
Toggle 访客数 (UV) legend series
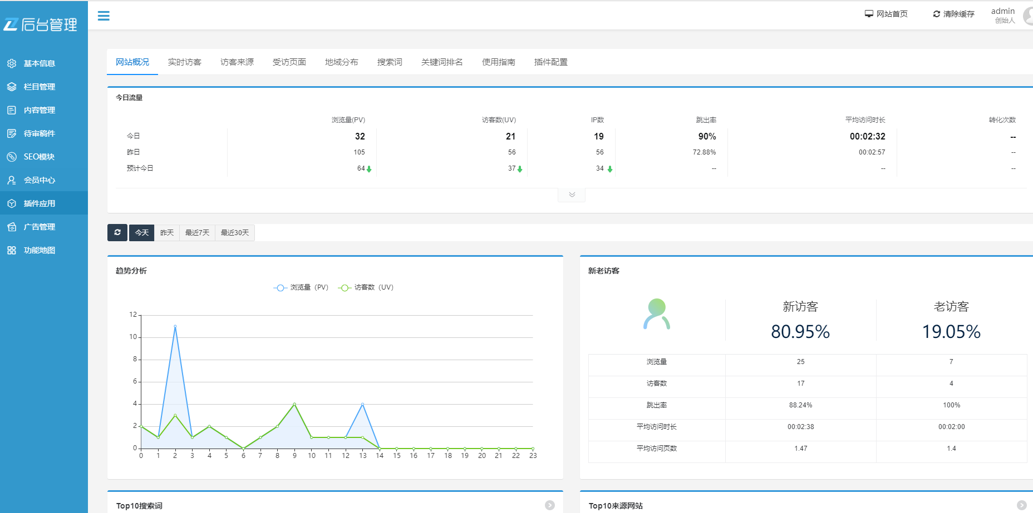[366, 287]
